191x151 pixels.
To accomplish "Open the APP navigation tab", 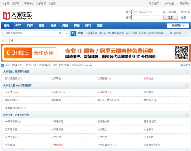I will click(18, 25).
